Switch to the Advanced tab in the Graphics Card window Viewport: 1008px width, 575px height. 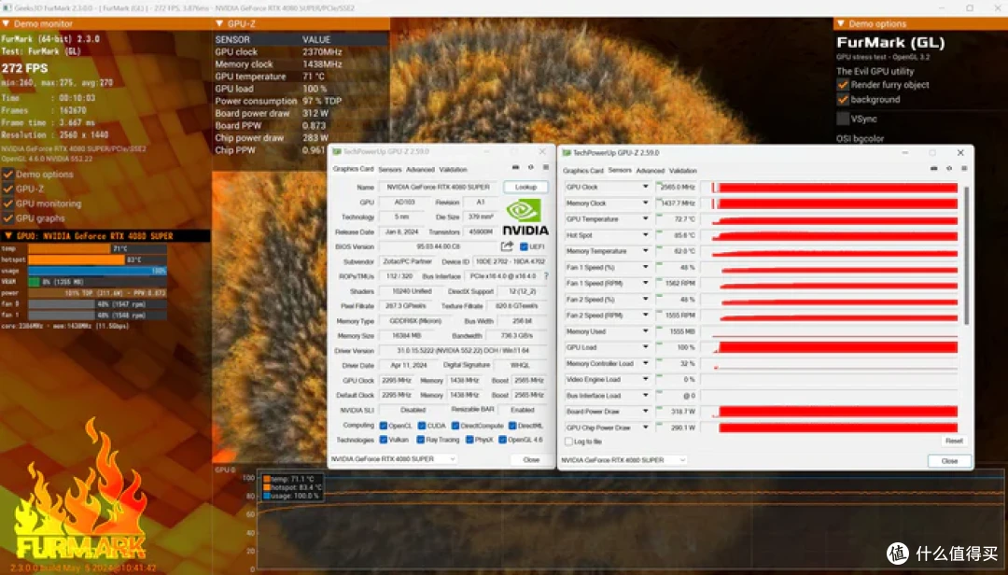tap(420, 170)
